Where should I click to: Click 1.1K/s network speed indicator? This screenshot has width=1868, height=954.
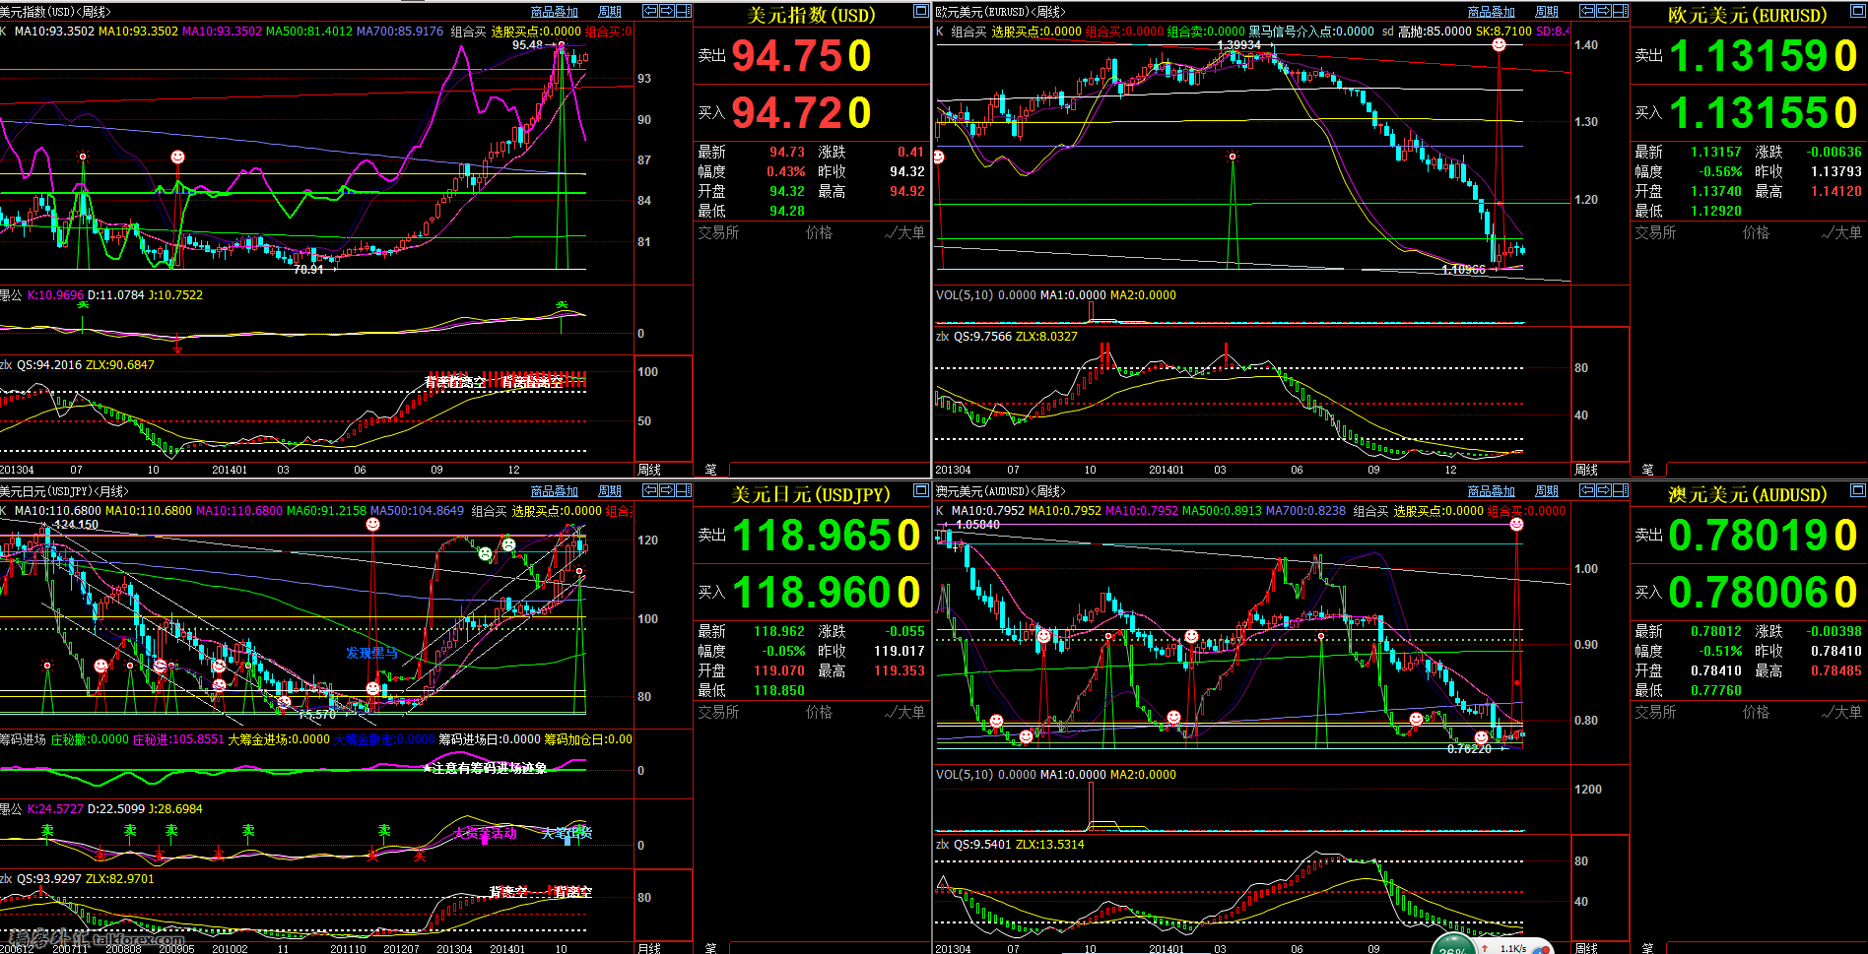(x=1513, y=948)
